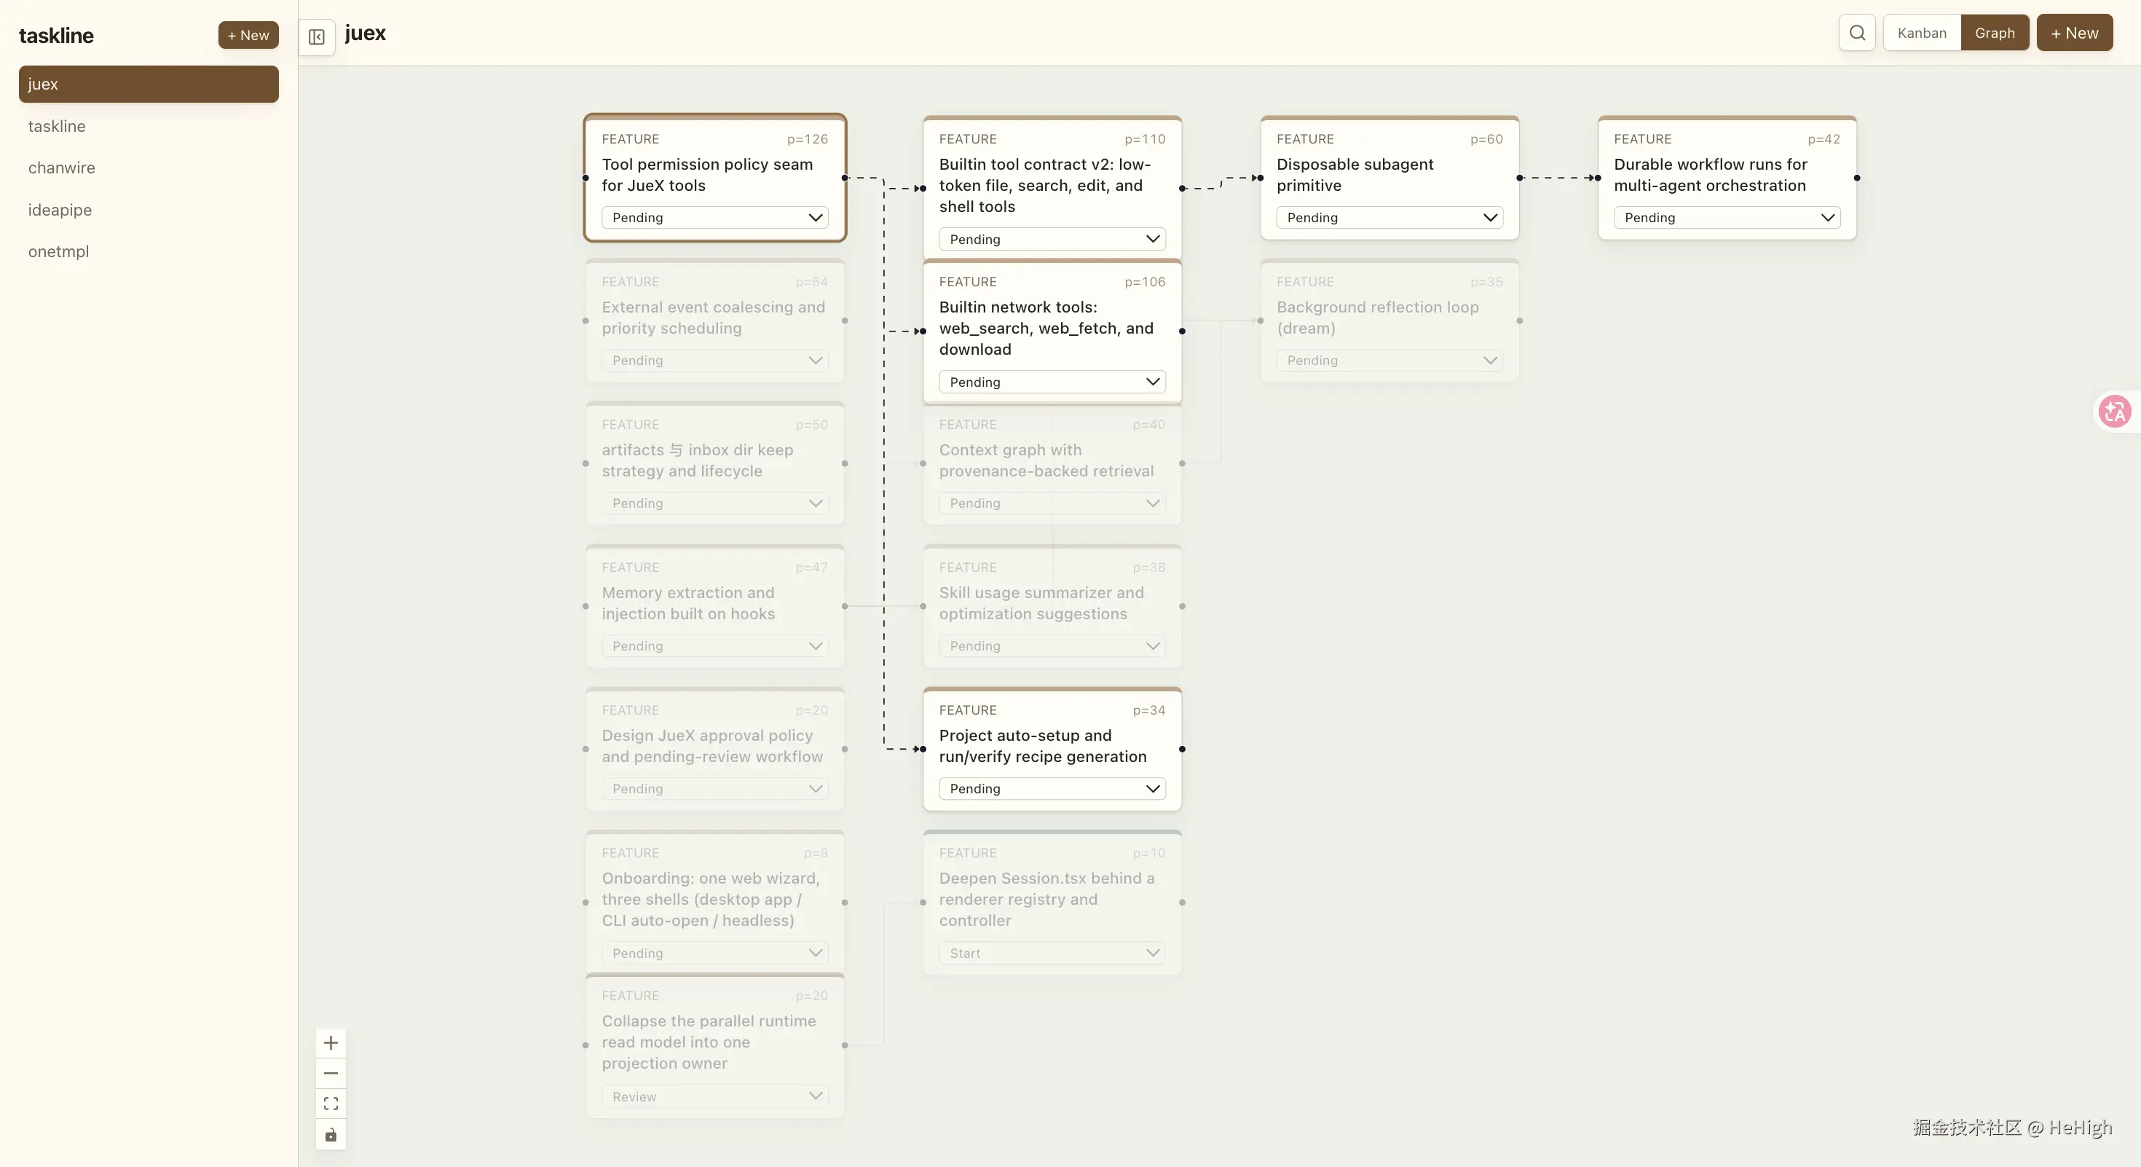2141x1167 pixels.
Task: Zoom in with the plus control
Action: pos(331,1042)
